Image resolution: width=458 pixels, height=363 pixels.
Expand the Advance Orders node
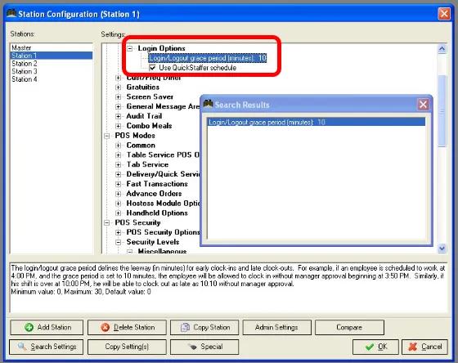pos(118,194)
